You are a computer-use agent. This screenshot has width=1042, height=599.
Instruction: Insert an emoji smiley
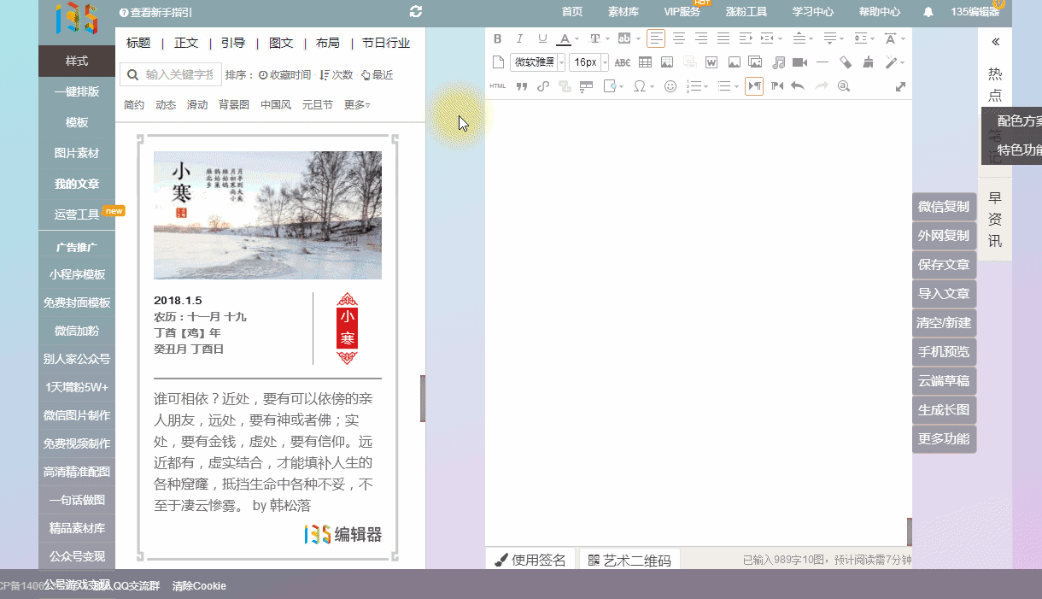click(670, 86)
